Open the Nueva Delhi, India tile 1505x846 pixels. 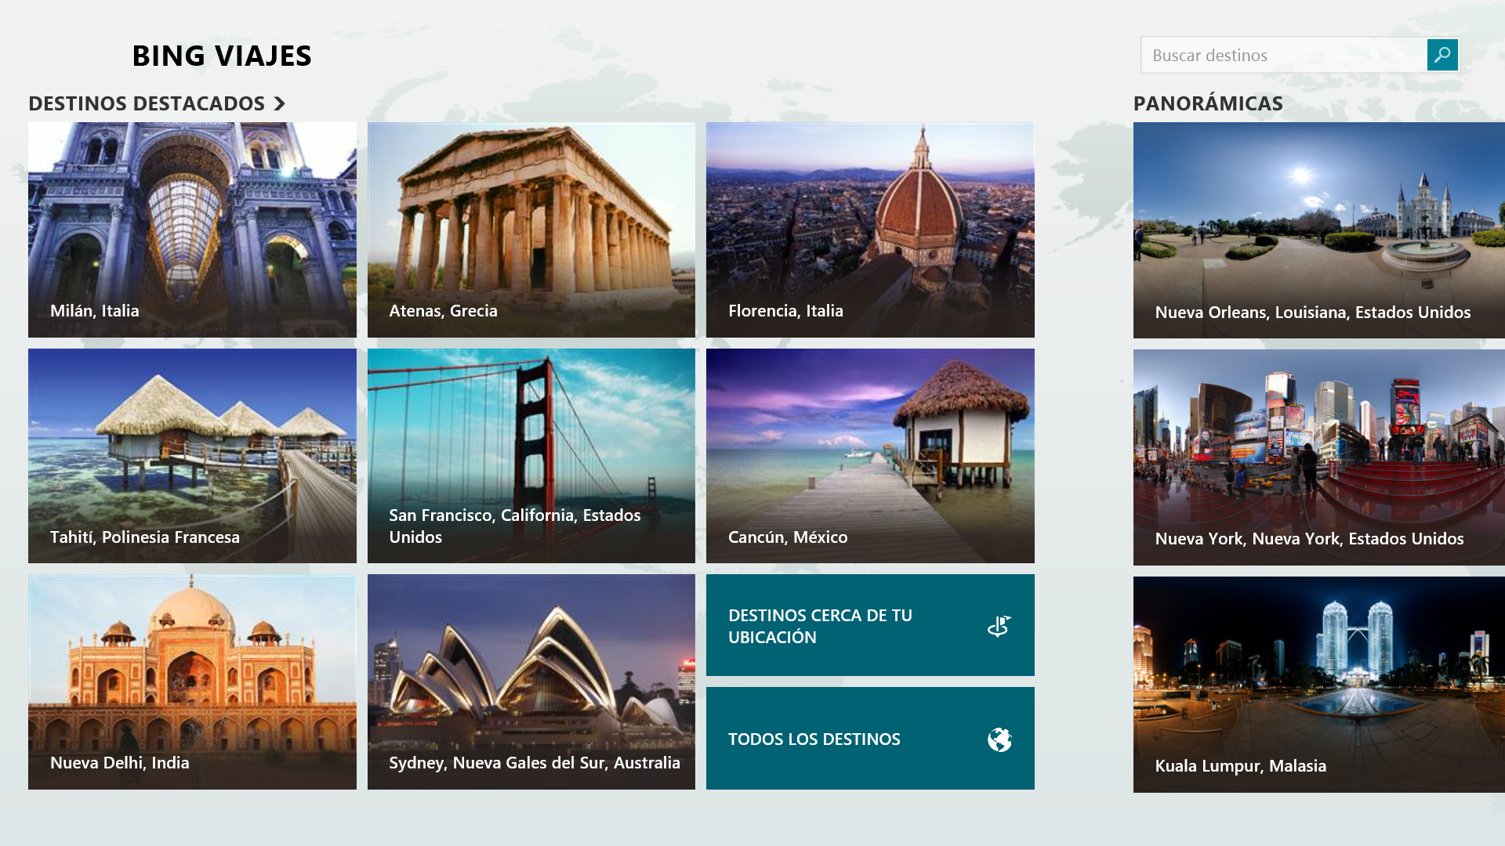pos(192,681)
